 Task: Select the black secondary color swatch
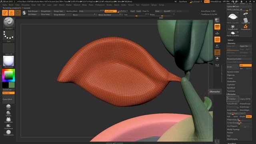pyautogui.click(x=5, y=85)
